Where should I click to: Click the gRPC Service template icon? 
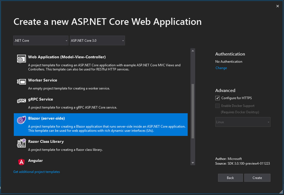coord(21,101)
